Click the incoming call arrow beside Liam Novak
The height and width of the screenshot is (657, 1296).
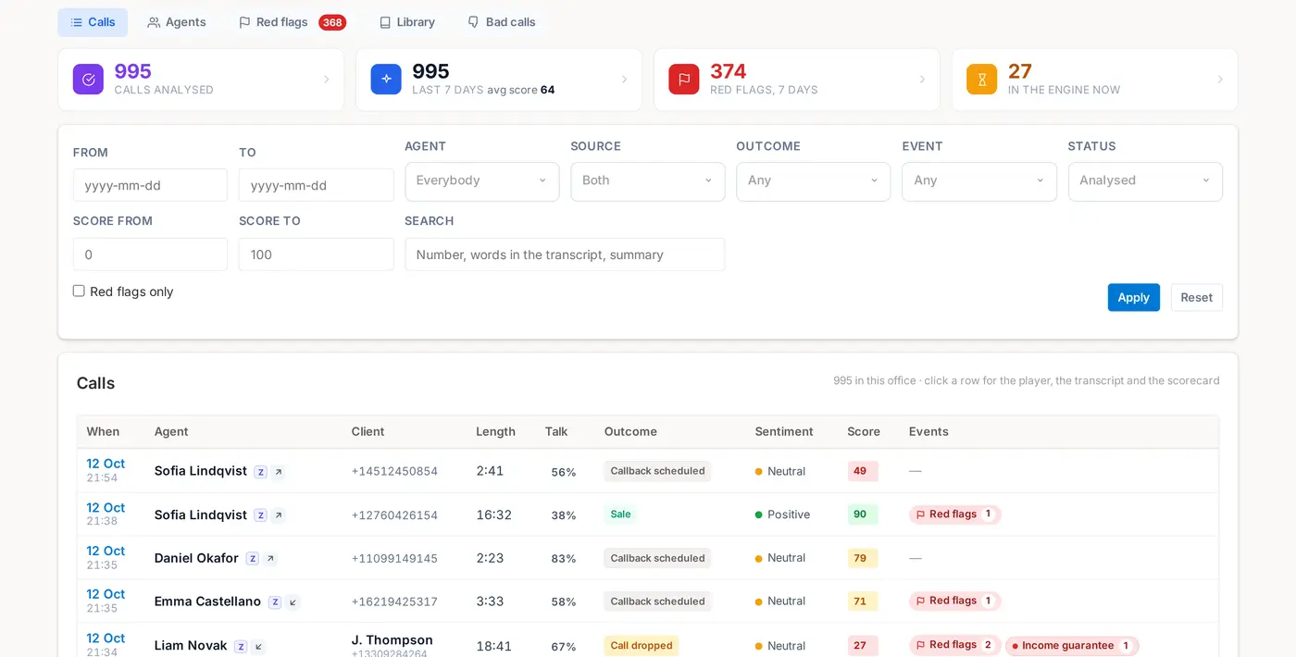coord(258,647)
